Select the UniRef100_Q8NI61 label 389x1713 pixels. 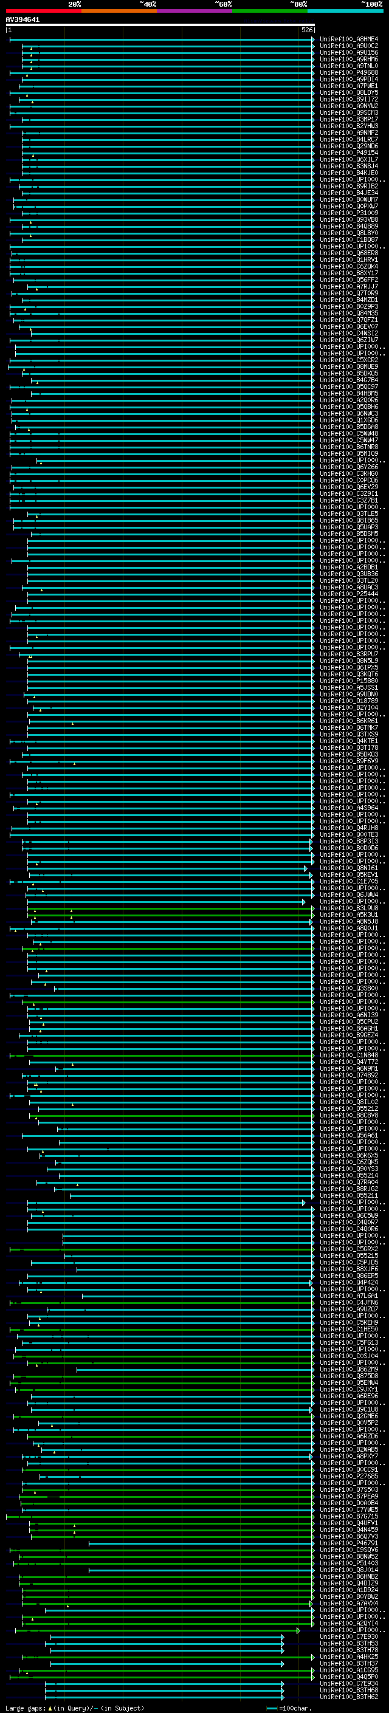pyautogui.click(x=348, y=868)
